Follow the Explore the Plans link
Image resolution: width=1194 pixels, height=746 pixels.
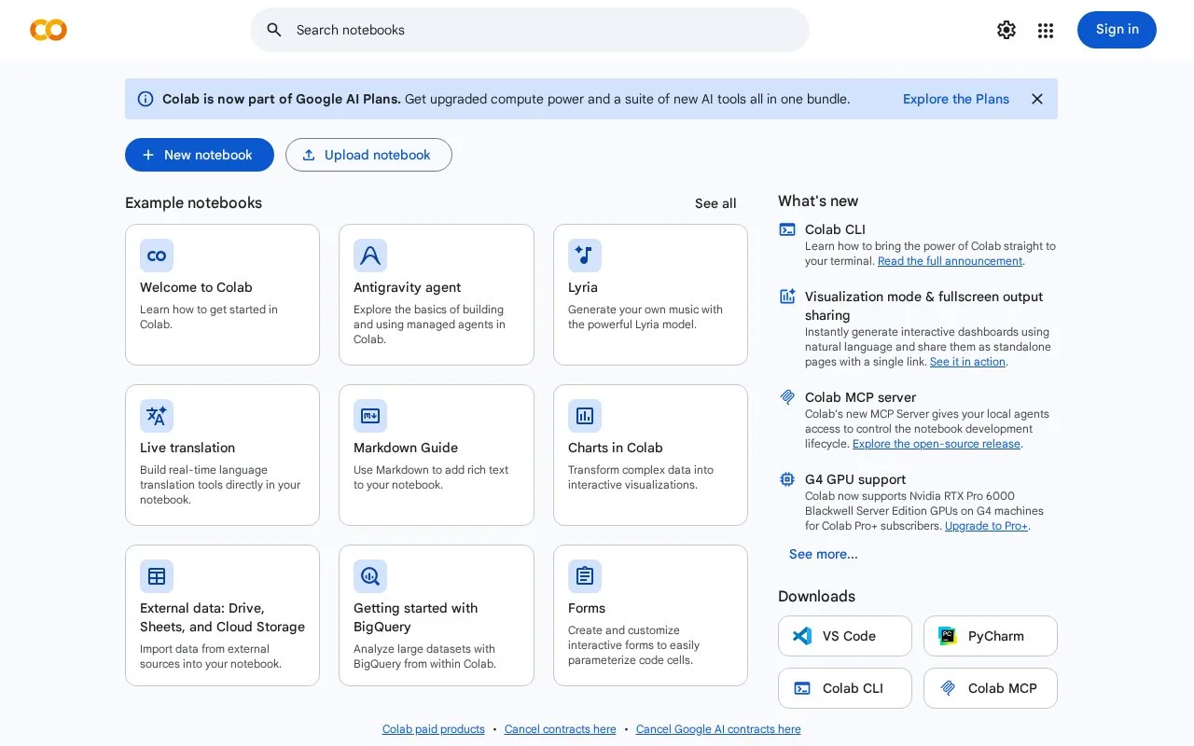tap(956, 99)
